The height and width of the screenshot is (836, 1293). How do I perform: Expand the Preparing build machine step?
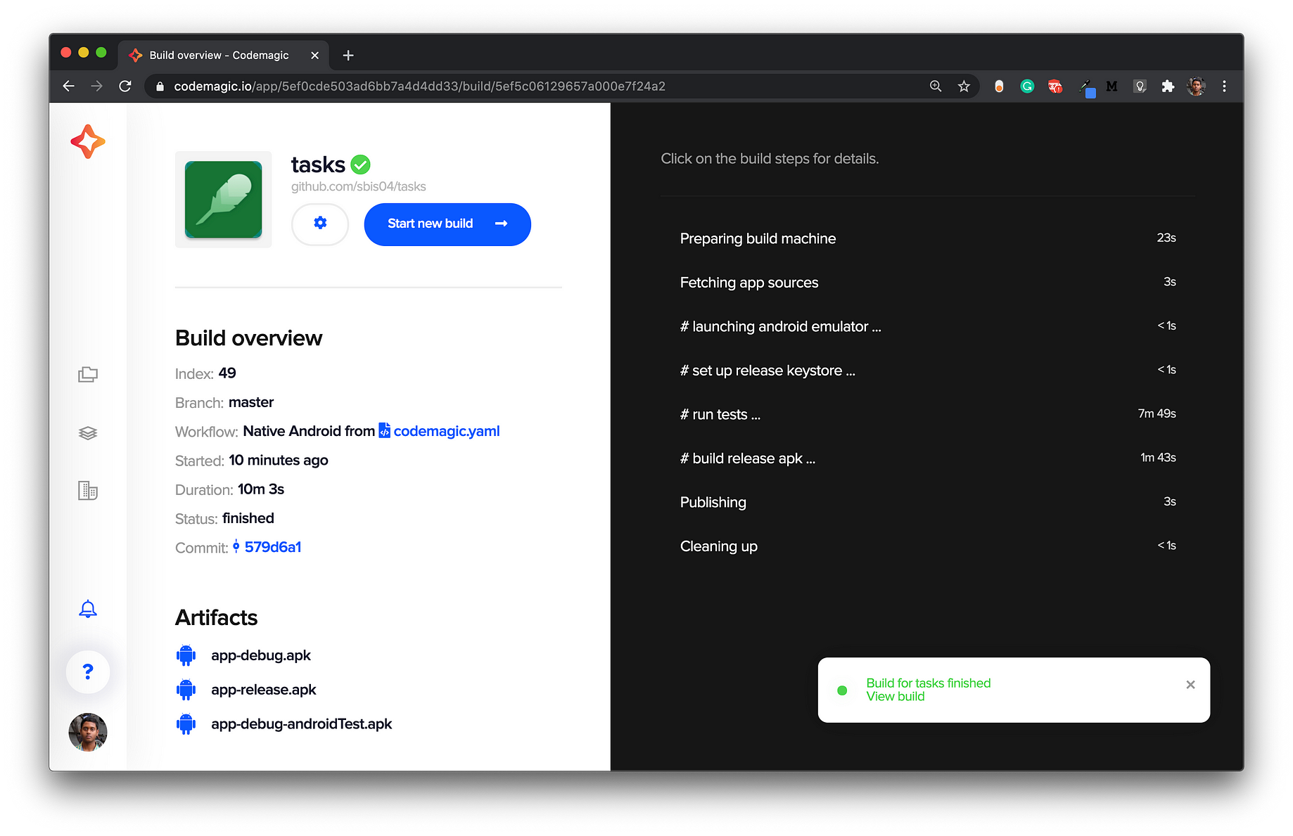click(927, 238)
